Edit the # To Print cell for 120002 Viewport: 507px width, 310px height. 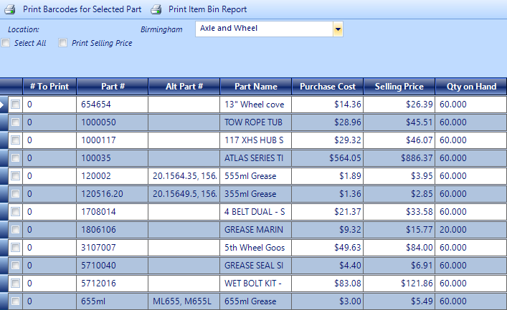(49, 176)
